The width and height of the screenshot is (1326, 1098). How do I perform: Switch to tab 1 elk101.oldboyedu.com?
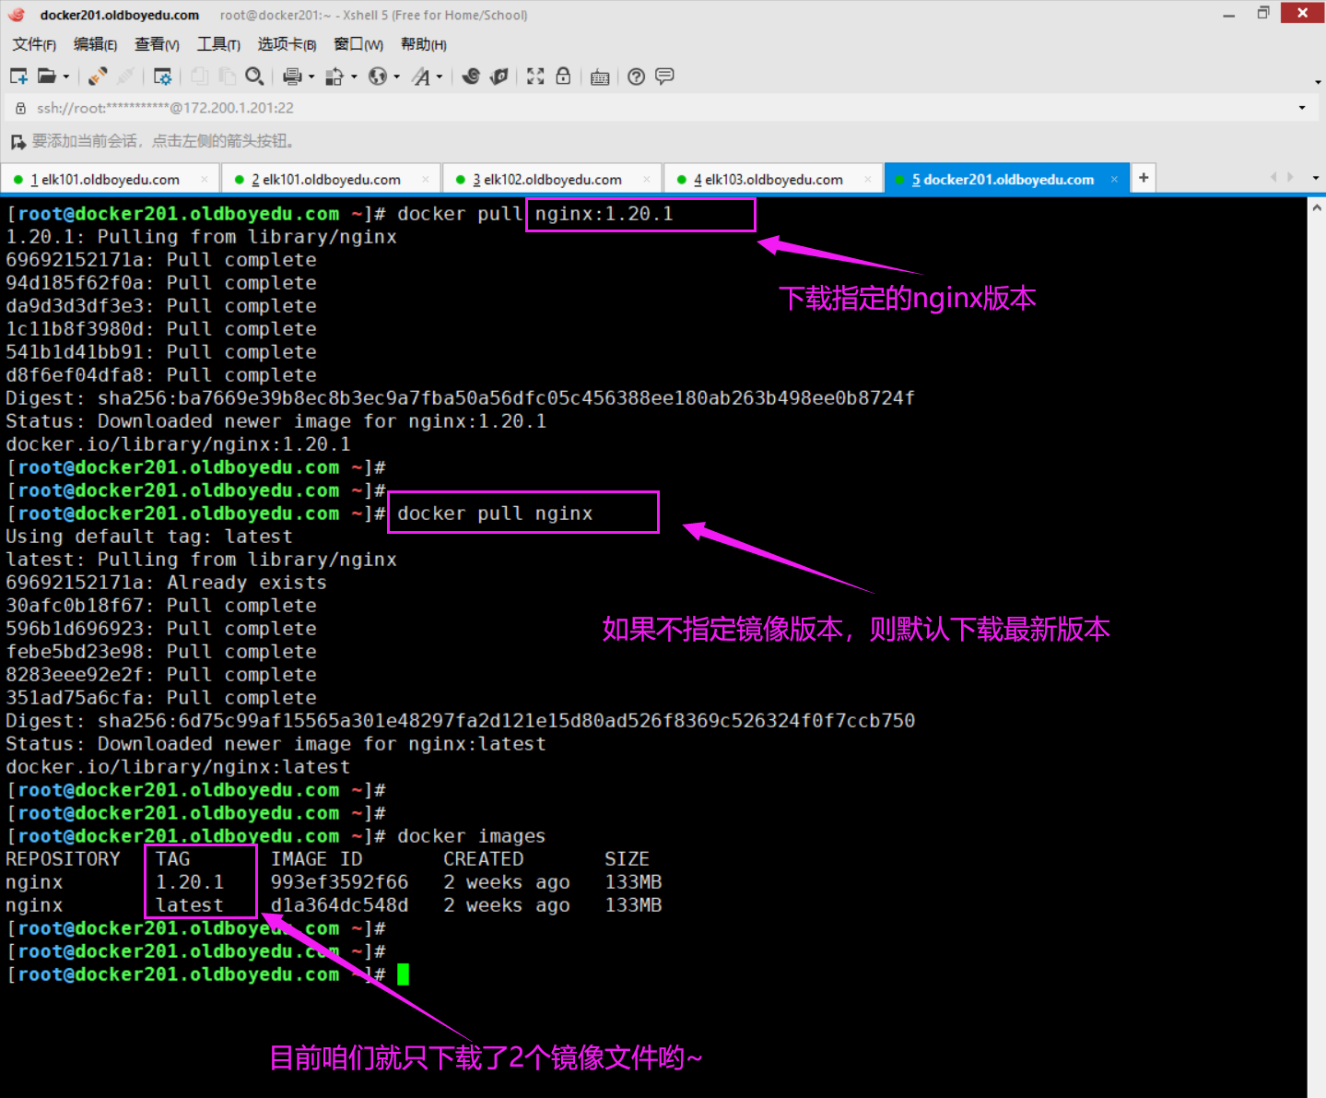[109, 180]
